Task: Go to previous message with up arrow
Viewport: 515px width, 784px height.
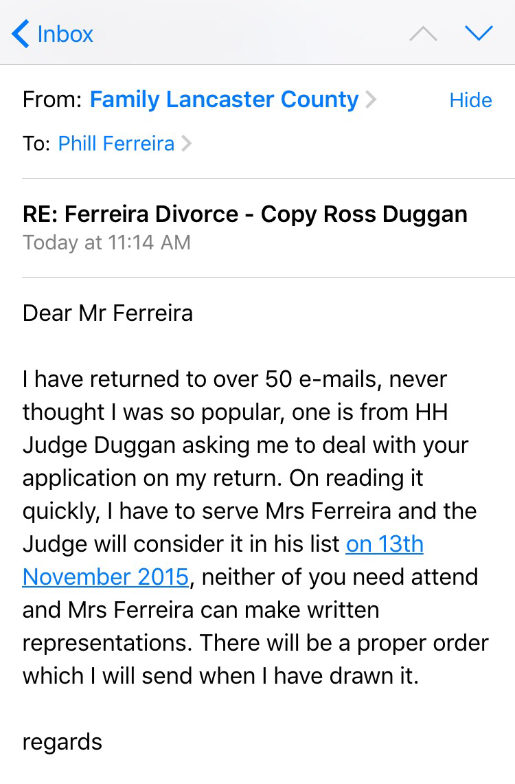Action: click(x=423, y=34)
